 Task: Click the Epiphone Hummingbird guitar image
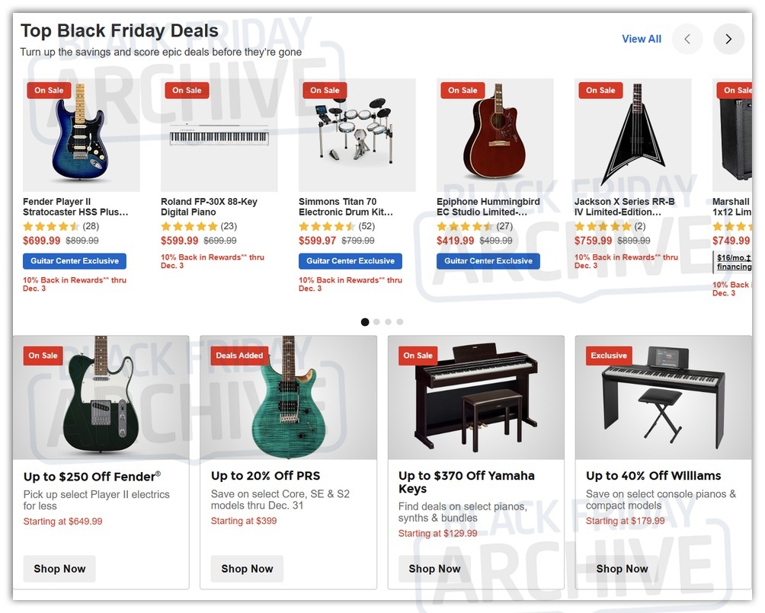pyautogui.click(x=495, y=134)
